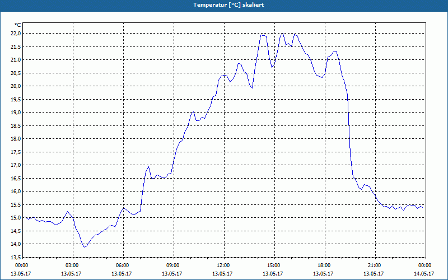Click the 00:00 label above 14.05.17
The width and height of the screenshot is (448, 280).
click(x=424, y=265)
